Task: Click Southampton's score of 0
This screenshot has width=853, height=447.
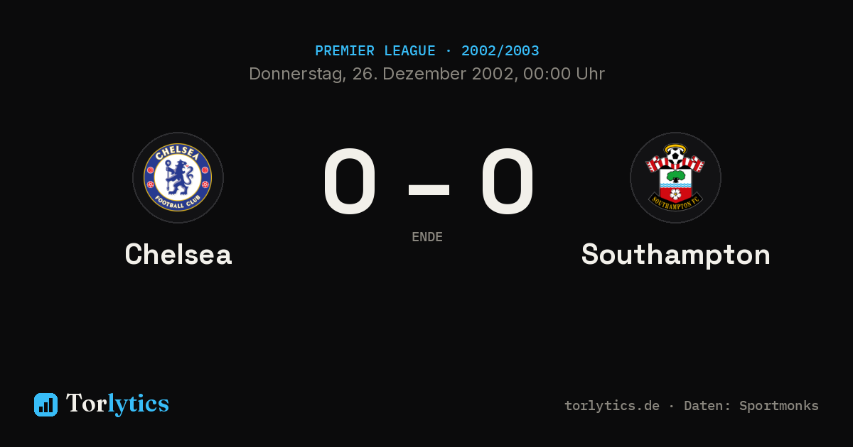Action: coord(507,182)
